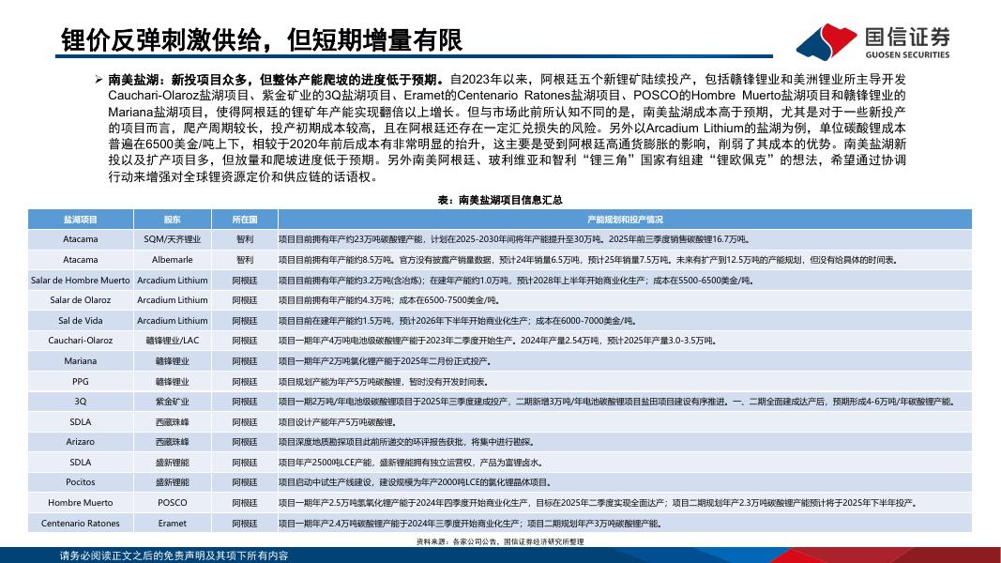Click the 股东 column header
1001x563 pixels.
pos(173,219)
